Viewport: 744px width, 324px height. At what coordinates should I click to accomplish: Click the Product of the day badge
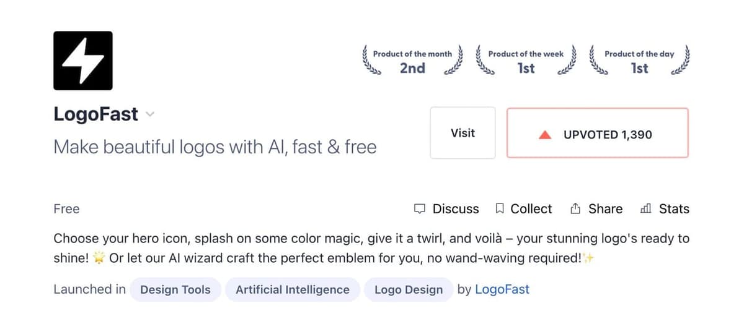(x=639, y=61)
